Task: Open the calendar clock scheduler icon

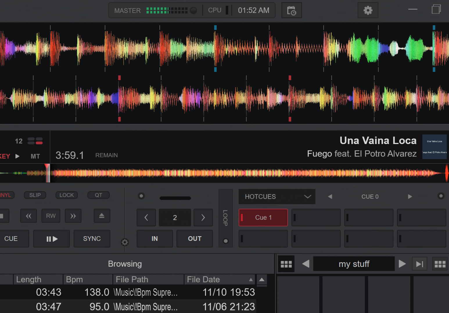Action: point(292,10)
